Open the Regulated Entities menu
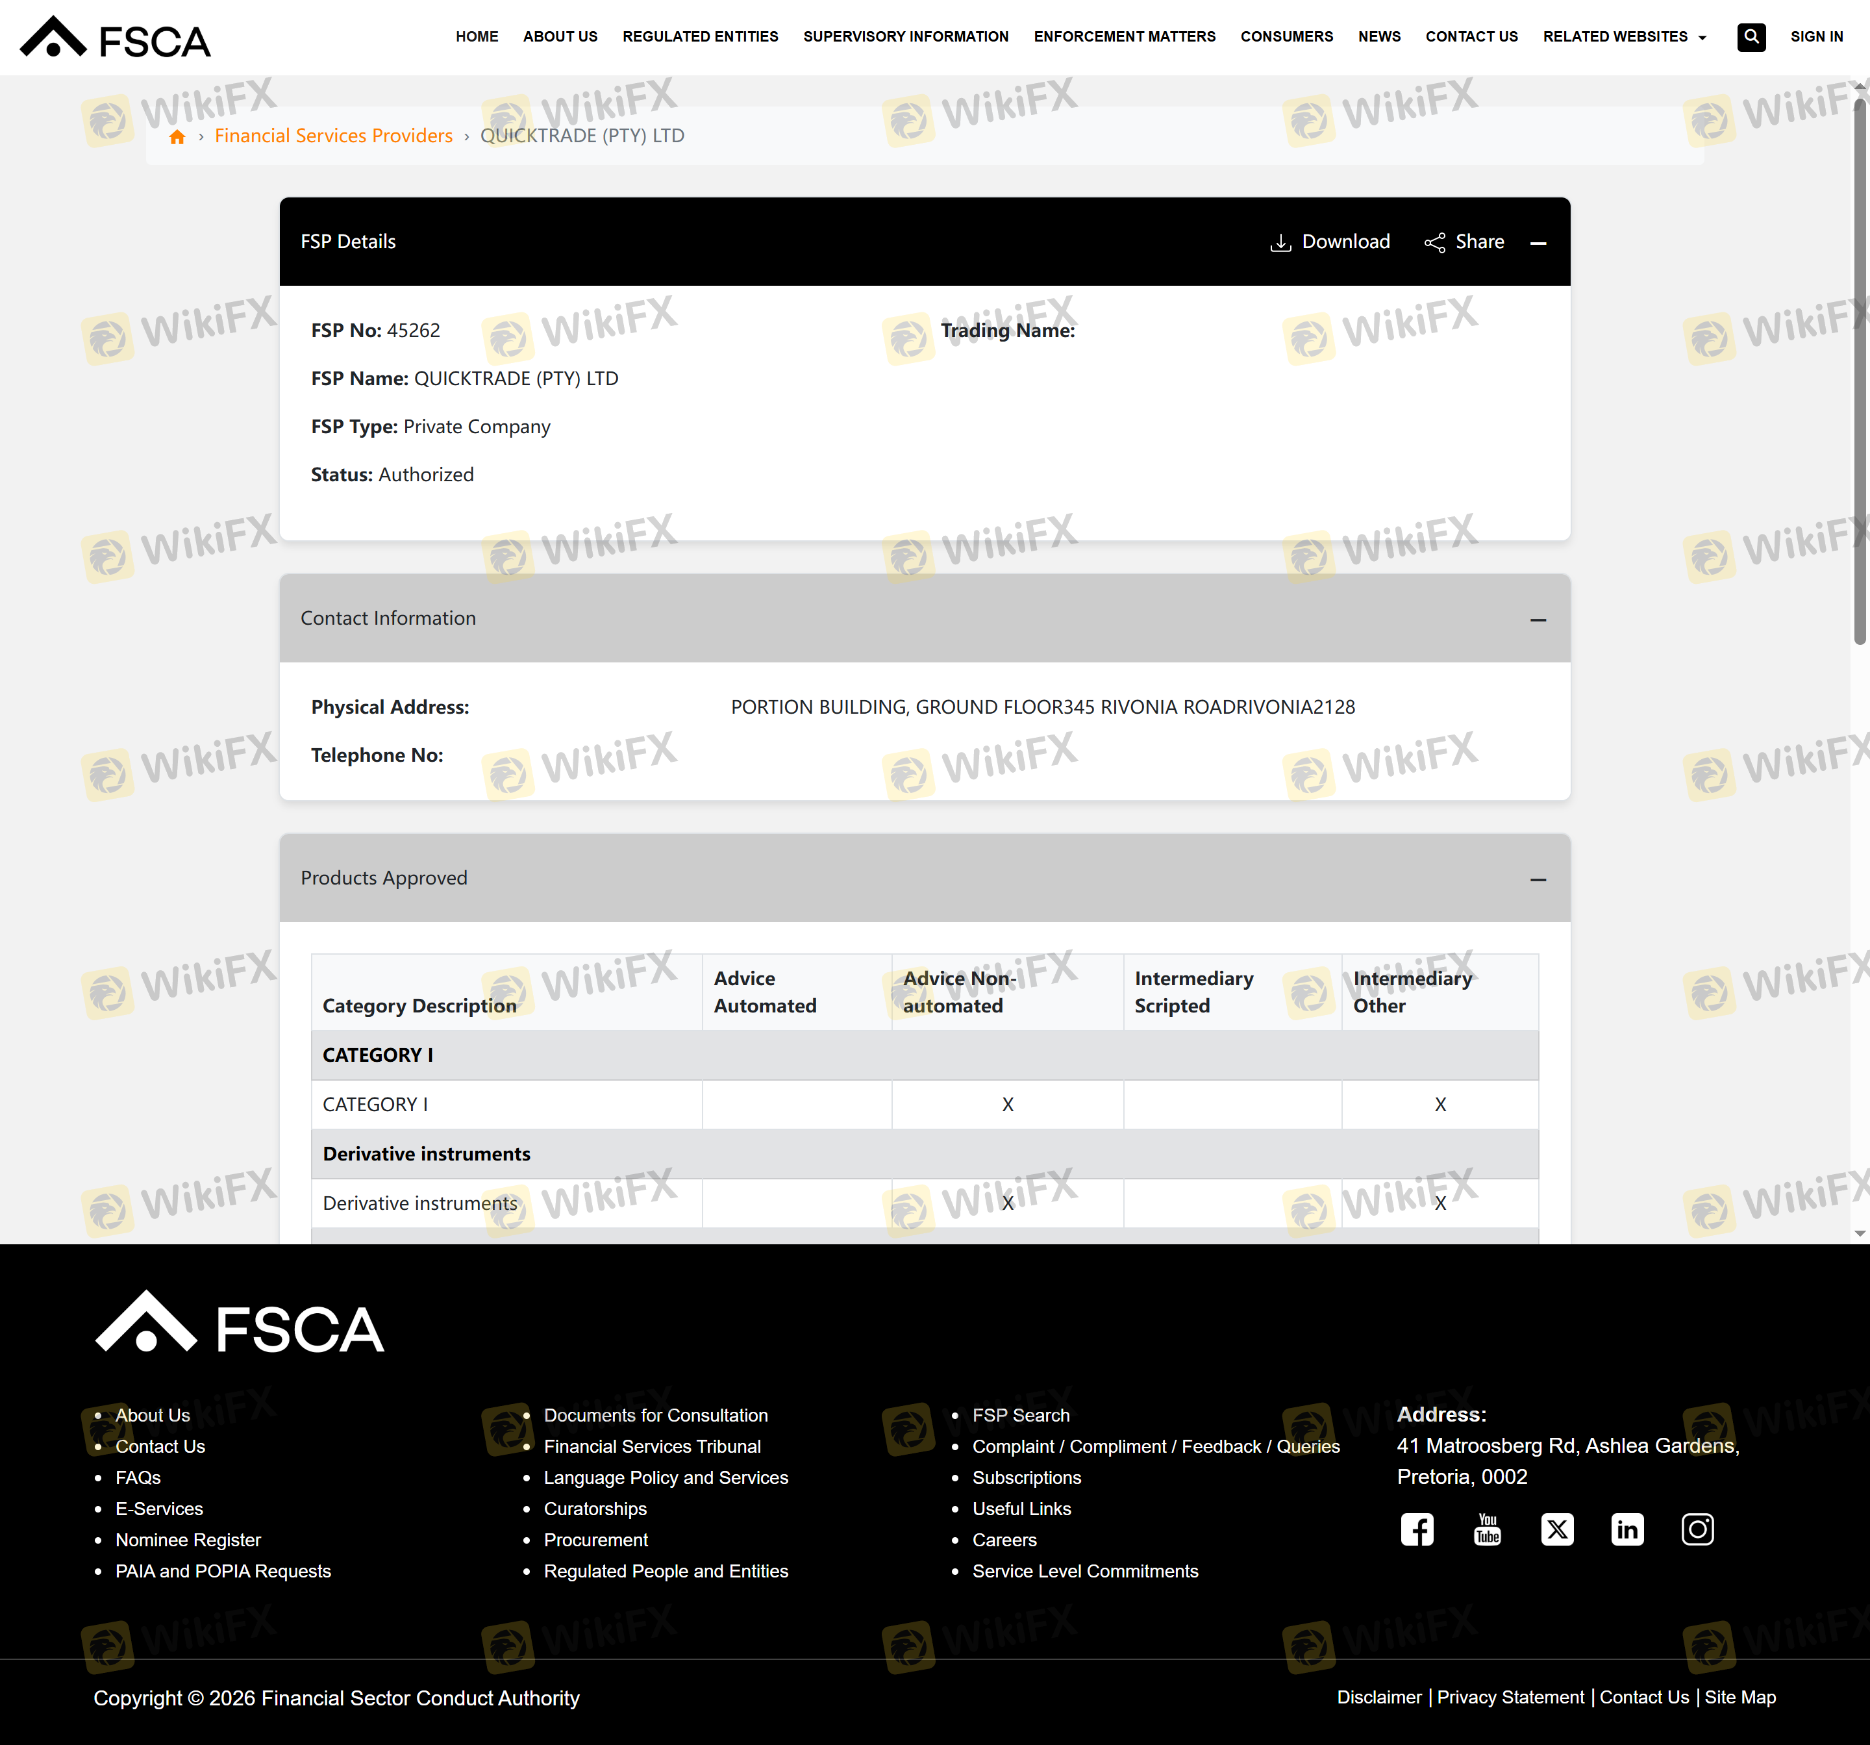The width and height of the screenshot is (1870, 1745). coord(700,36)
